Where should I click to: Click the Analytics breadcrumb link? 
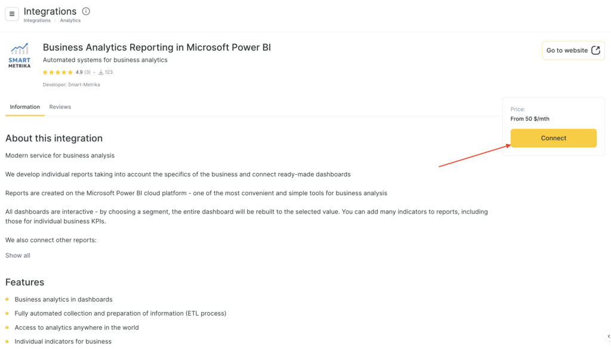click(70, 20)
